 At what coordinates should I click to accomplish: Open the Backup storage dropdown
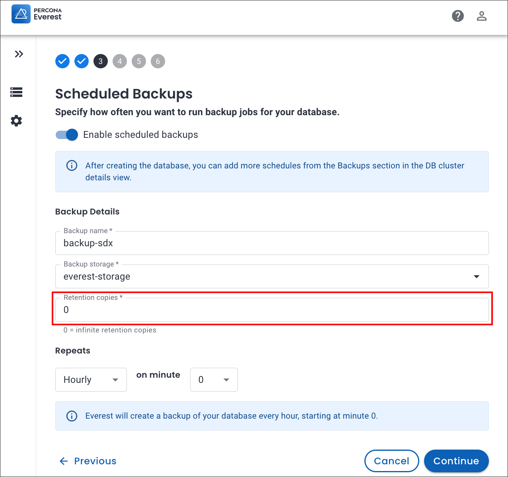pyautogui.click(x=272, y=276)
